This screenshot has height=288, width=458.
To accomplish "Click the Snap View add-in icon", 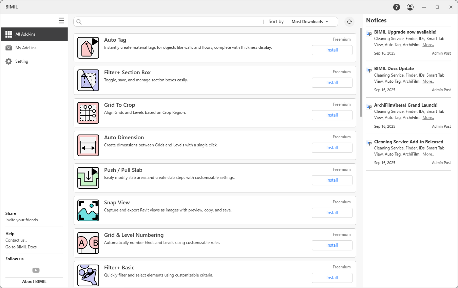I will point(88,210).
